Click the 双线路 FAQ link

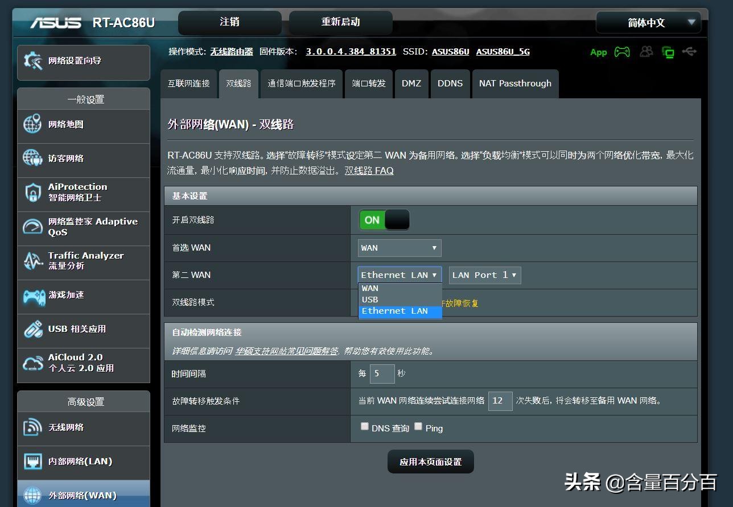point(369,170)
